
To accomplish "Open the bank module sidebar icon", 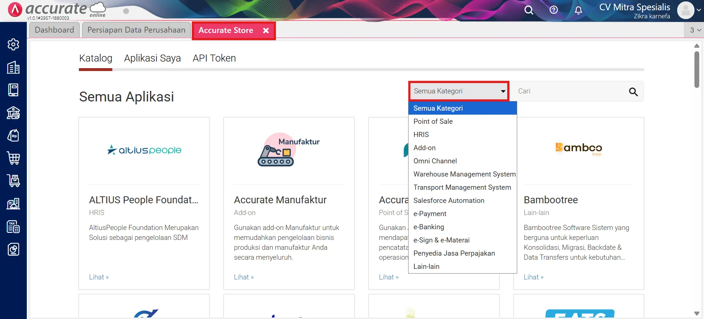I will pos(13,113).
